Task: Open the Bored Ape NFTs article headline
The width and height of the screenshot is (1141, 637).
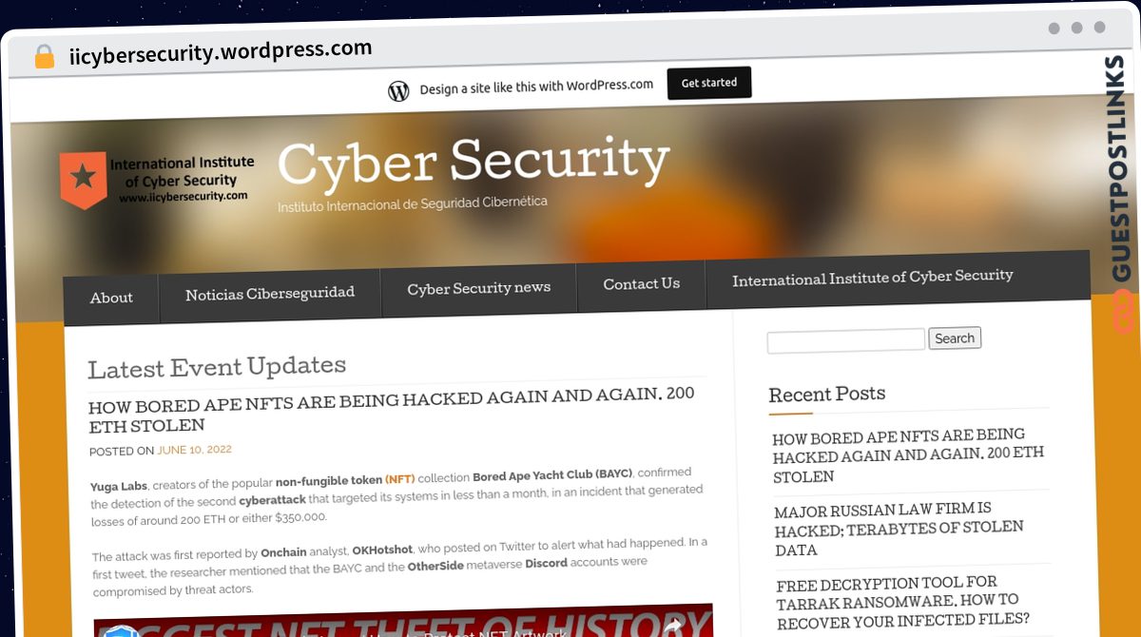Action: [392, 410]
